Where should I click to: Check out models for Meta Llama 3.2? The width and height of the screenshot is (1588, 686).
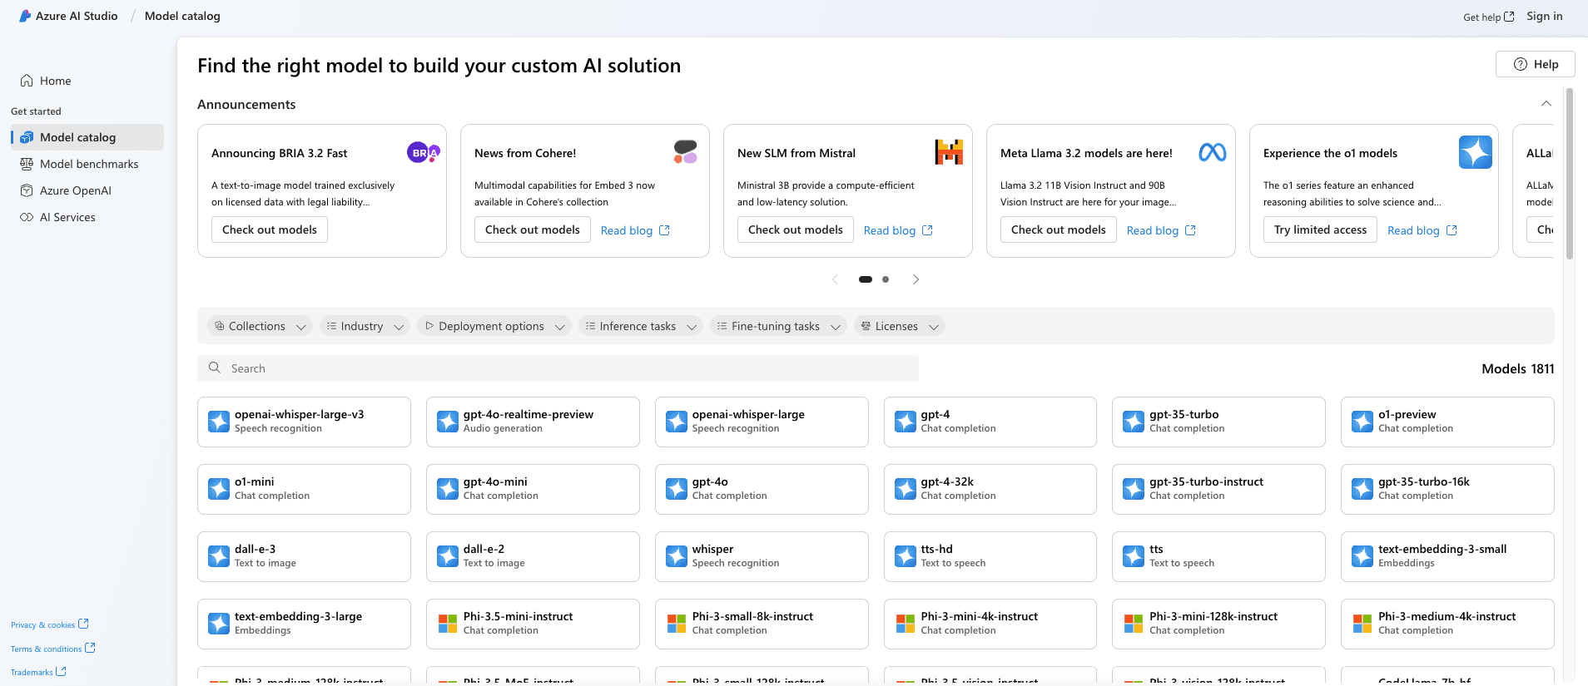[1059, 229]
